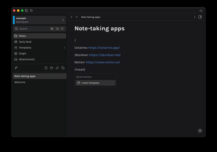
Task: Open the octarine.app link
Action: pyautogui.click(x=104, y=48)
